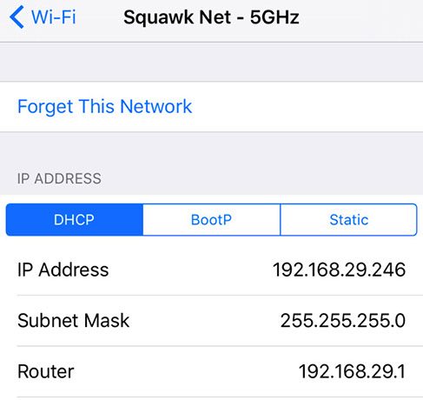The image size is (423, 400).
Task: Tap empty space between Subnet Mask and its value
Action: pos(205,321)
